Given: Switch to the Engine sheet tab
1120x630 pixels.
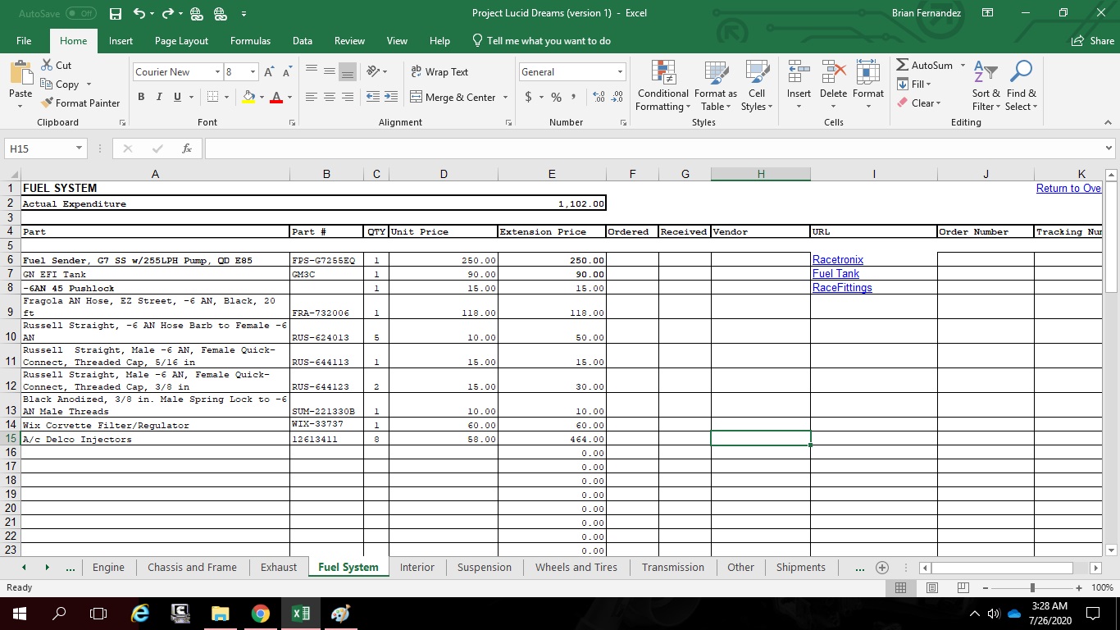Looking at the screenshot, I should (108, 568).
